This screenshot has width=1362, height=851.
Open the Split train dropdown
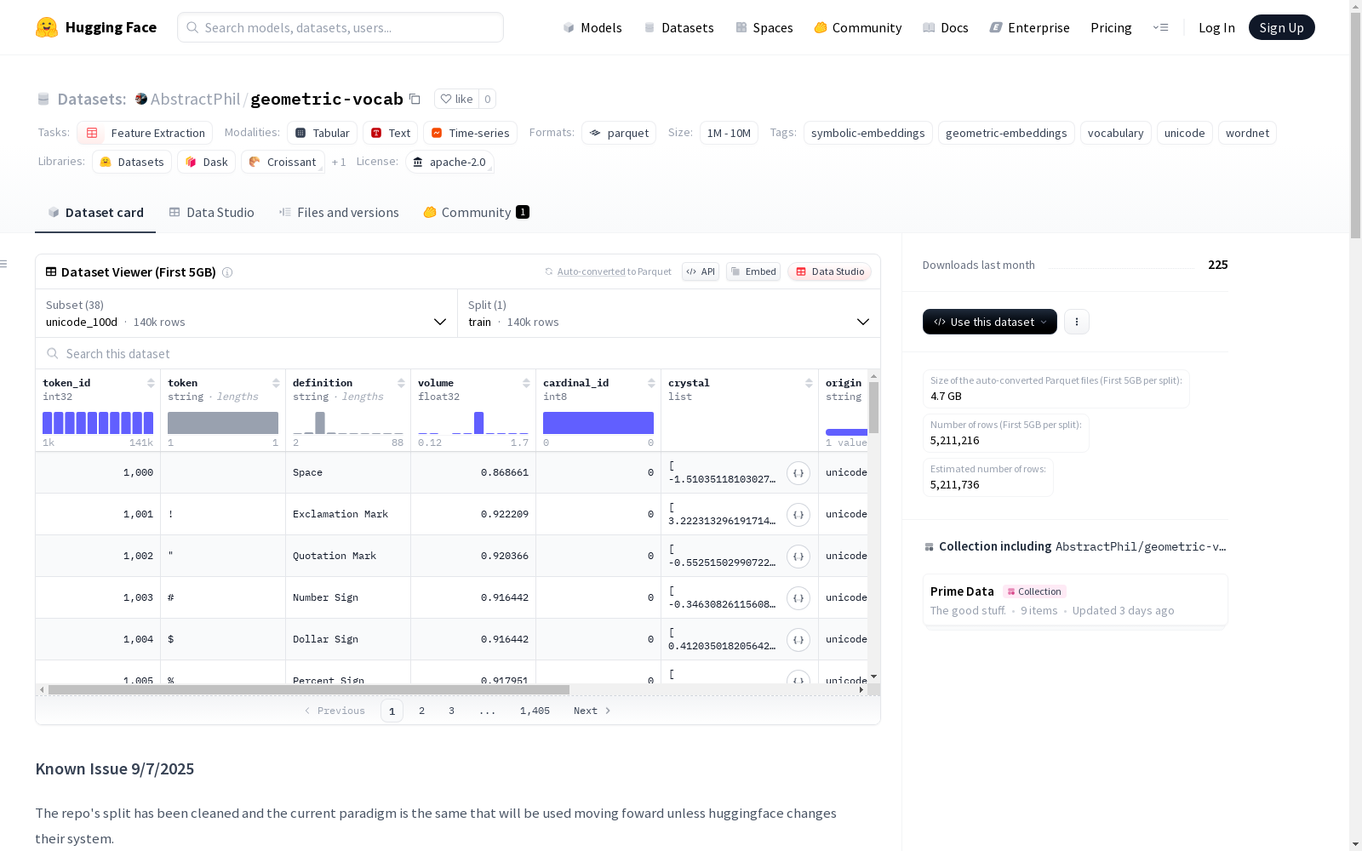click(668, 313)
